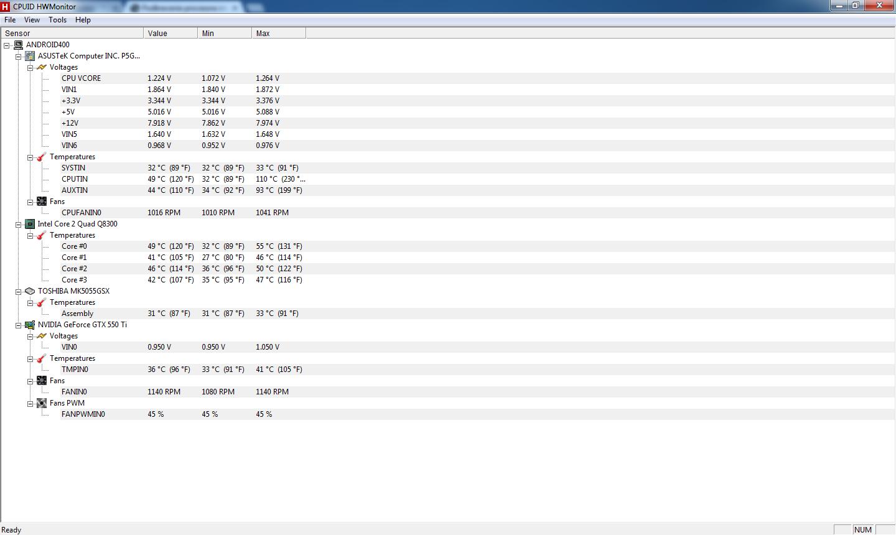The width and height of the screenshot is (896, 535).
Task: Select the CPU VCORE voltage row
Action: (477, 78)
